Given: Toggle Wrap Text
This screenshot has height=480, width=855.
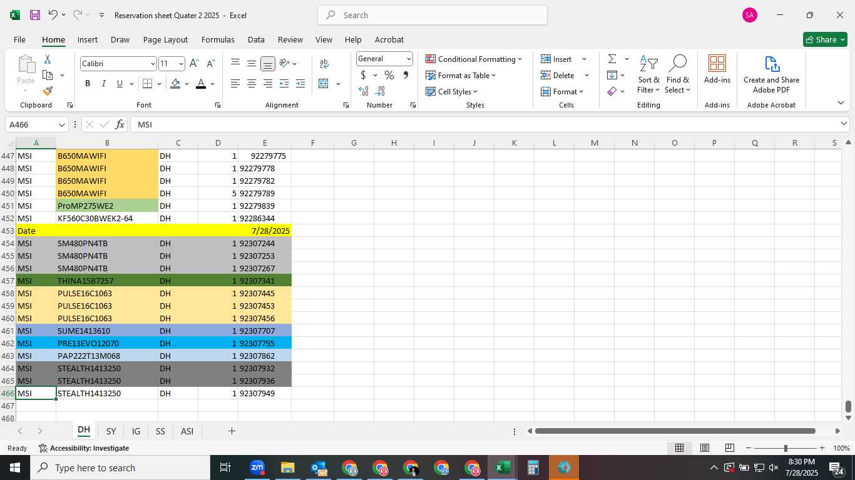Looking at the screenshot, I should [324, 63].
